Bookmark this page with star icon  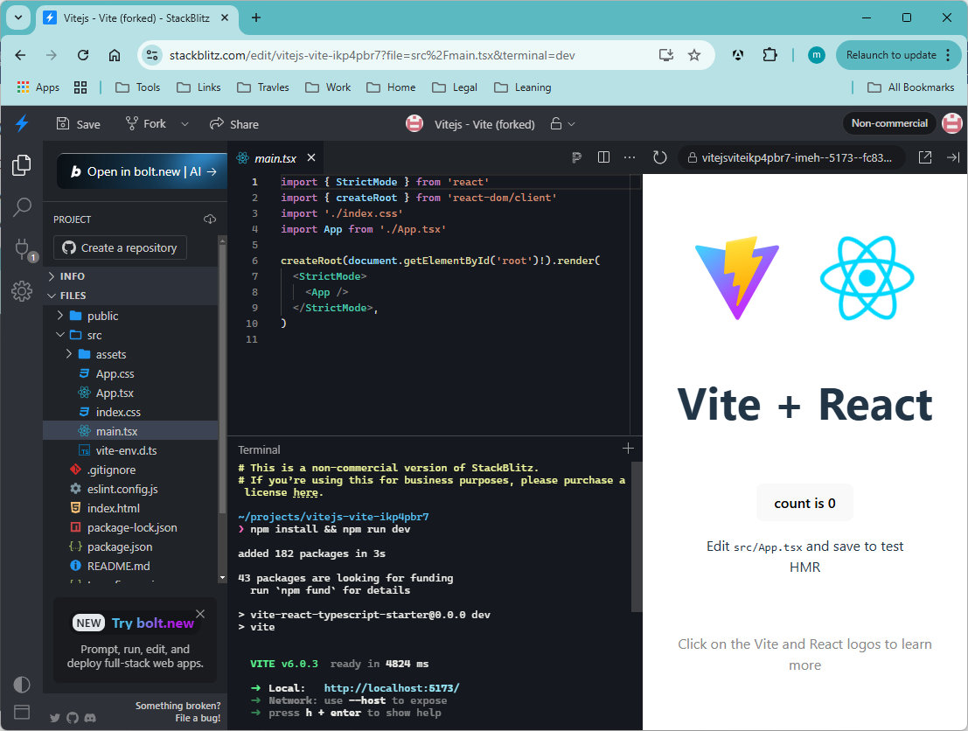tap(694, 55)
